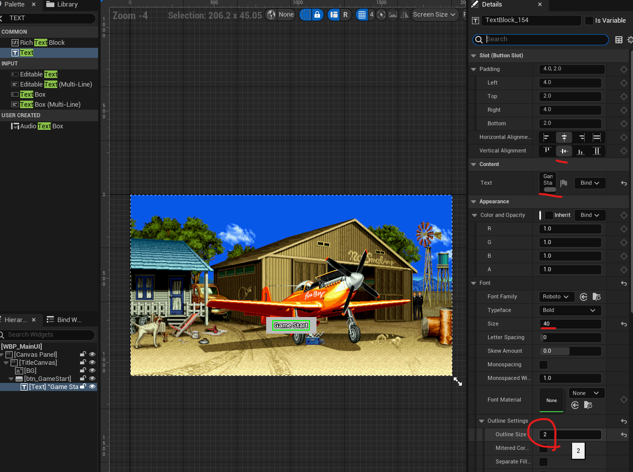Enable the Monospacing checkbox
Viewport: 633px width, 472px height.
(543, 365)
